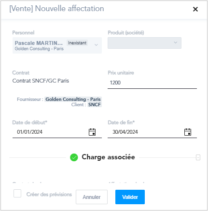
Task: Close the Nouvelle affectation dialog
Action: pos(195,9)
